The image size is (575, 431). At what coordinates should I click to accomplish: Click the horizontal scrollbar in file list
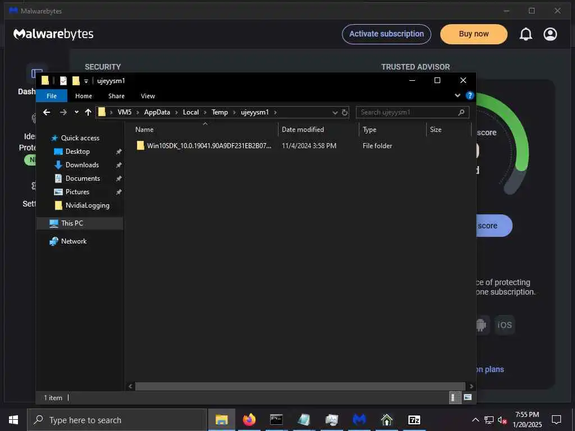[x=300, y=386]
